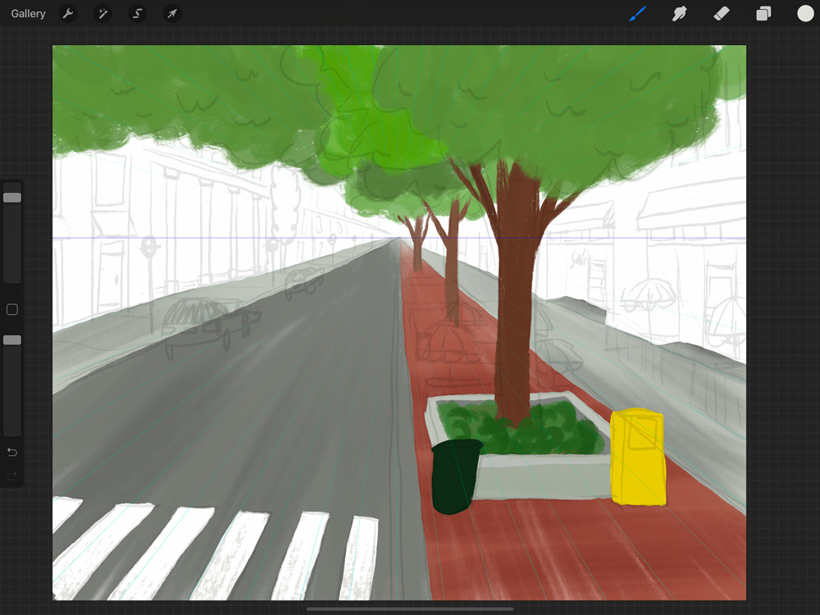Select the Eraser tool
Screen dimensions: 820x615
coord(722,14)
